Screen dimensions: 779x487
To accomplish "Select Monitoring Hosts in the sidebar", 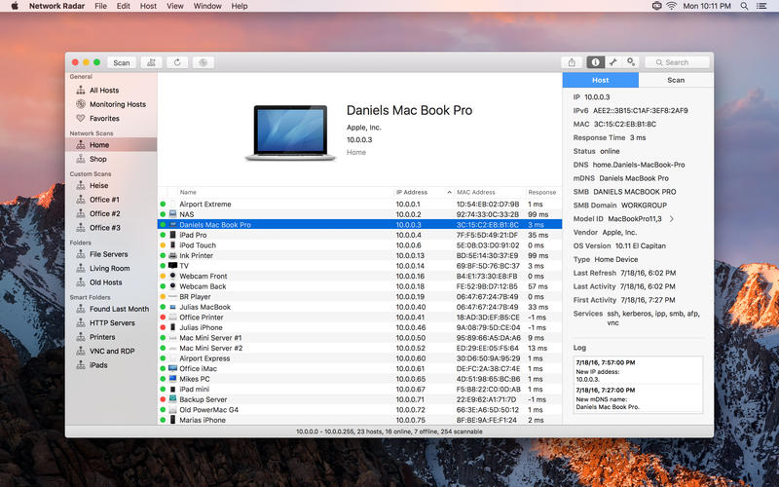I will pyautogui.click(x=117, y=104).
